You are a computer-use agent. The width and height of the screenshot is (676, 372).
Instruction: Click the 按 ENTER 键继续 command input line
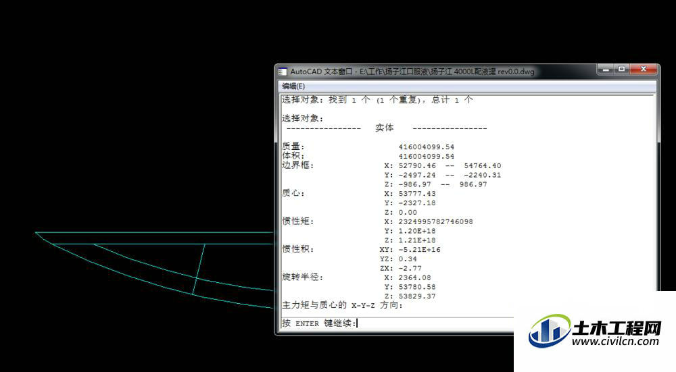click(x=397, y=323)
